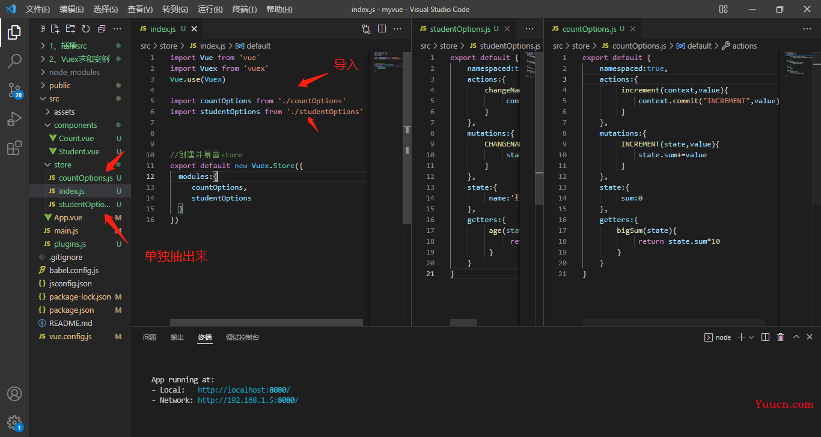Click the New Folder icon in explorer
821x437 pixels.
70,29
